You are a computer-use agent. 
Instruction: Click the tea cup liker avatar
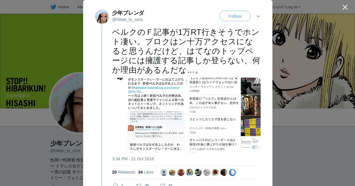pos(215,172)
